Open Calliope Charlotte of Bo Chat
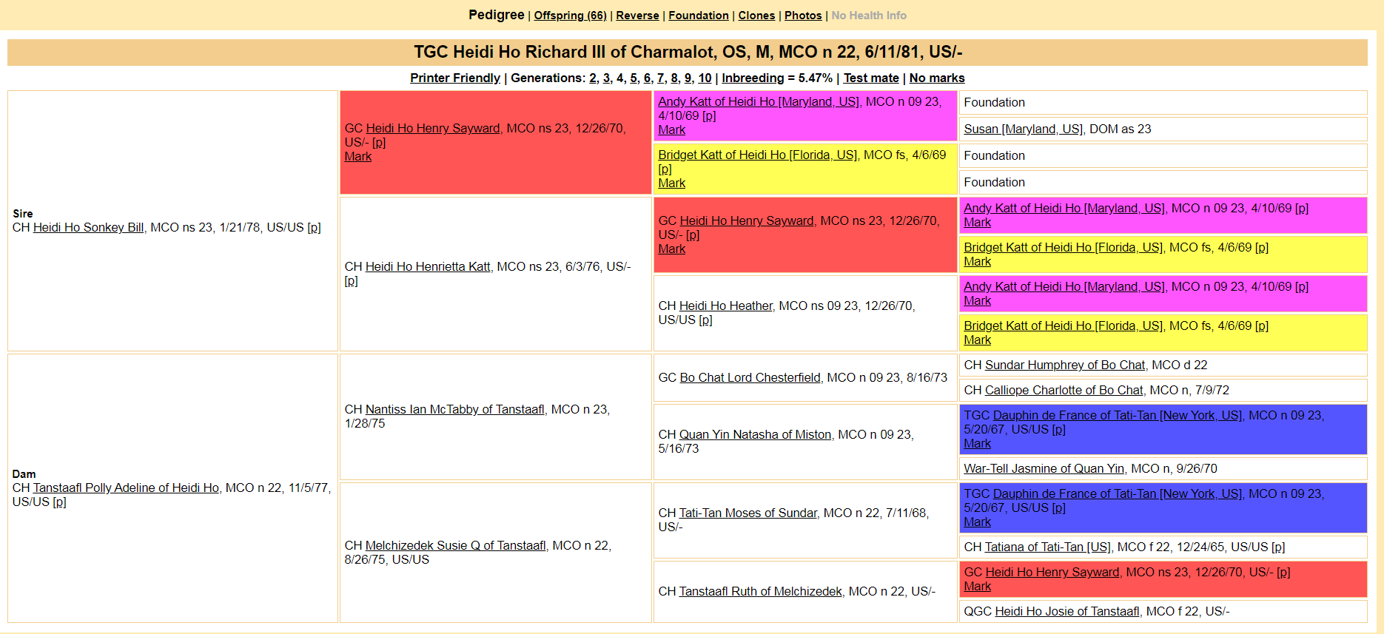Image resolution: width=1384 pixels, height=634 pixels. pyautogui.click(x=1064, y=390)
